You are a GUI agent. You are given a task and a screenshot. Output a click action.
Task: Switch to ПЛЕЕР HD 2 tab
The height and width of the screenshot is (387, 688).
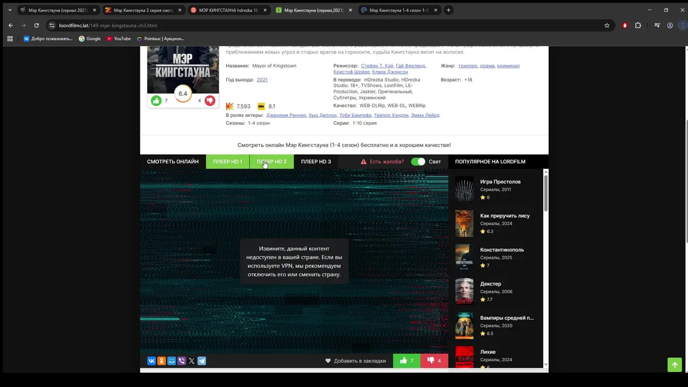click(x=271, y=162)
